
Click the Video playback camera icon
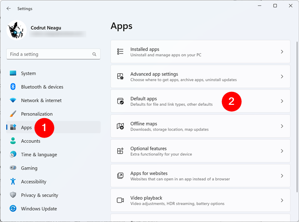point(120,200)
